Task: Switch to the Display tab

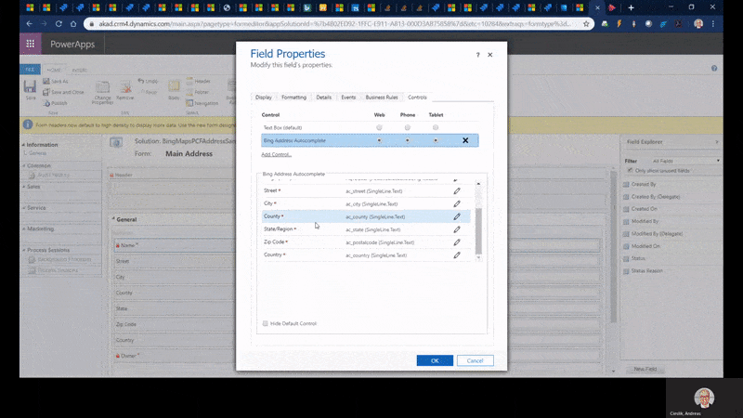Action: click(264, 98)
